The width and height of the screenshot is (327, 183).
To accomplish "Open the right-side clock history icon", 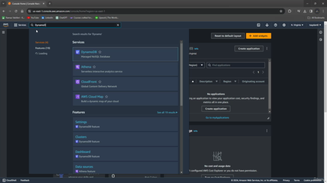I will click(320, 40).
